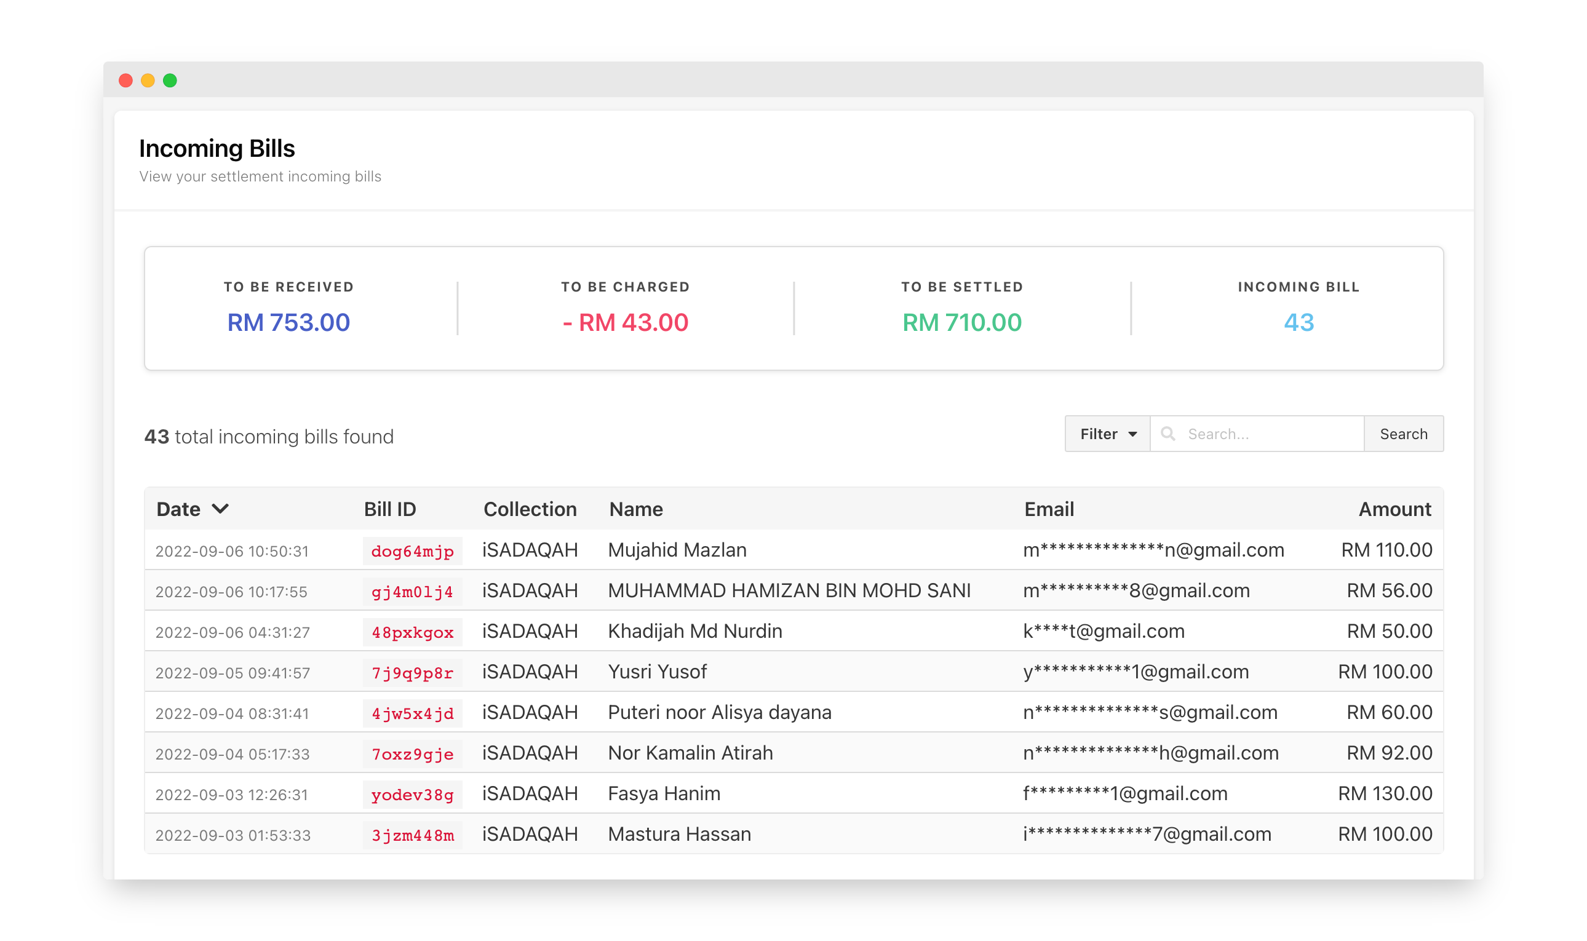Click date 2022-09-04 08:31:41
1587x941 pixels.
pyautogui.click(x=231, y=713)
